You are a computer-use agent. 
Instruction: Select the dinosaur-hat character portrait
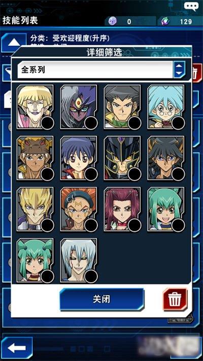(35, 158)
